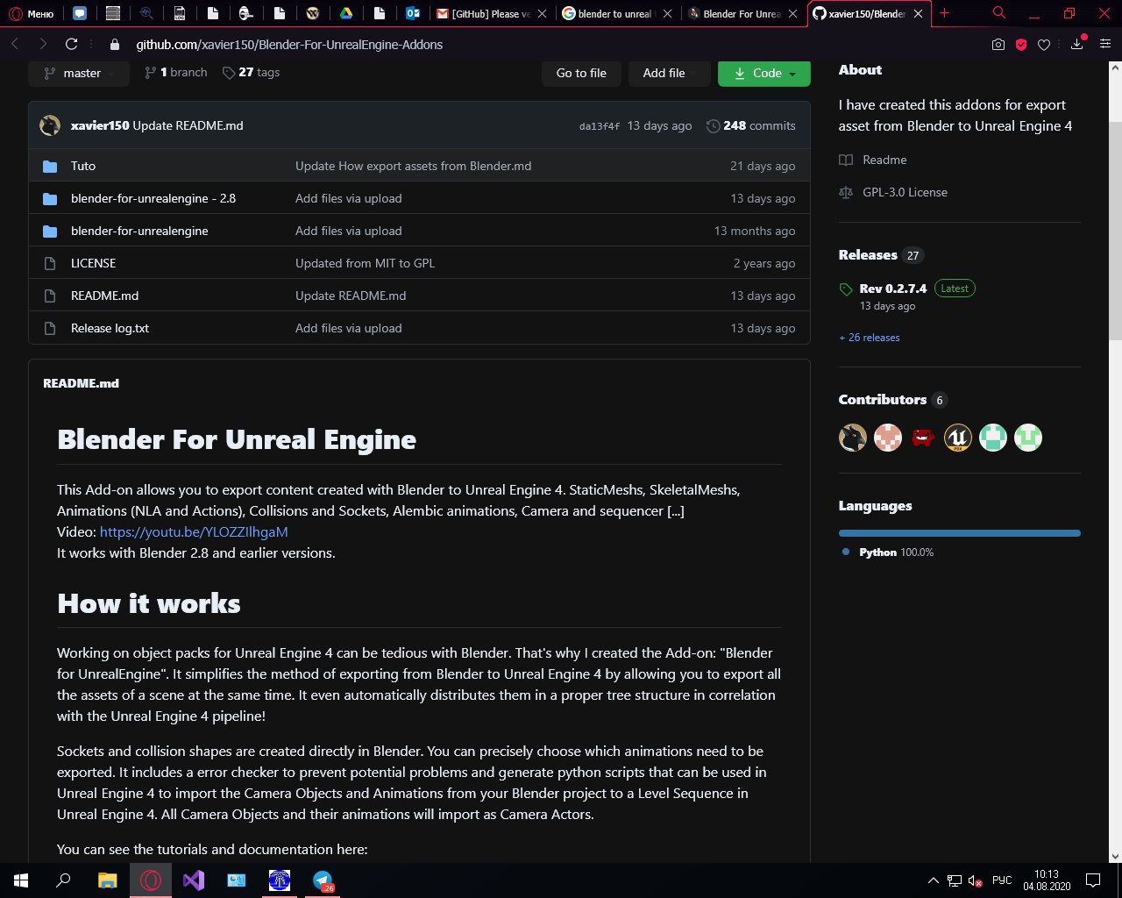Open the master branch dropdown

pyautogui.click(x=79, y=73)
